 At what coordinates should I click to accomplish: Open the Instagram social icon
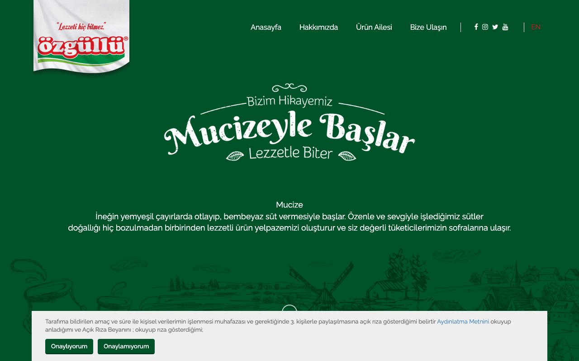coord(485,27)
